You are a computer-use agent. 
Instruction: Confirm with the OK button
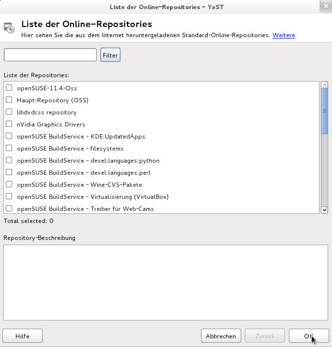tap(309, 336)
